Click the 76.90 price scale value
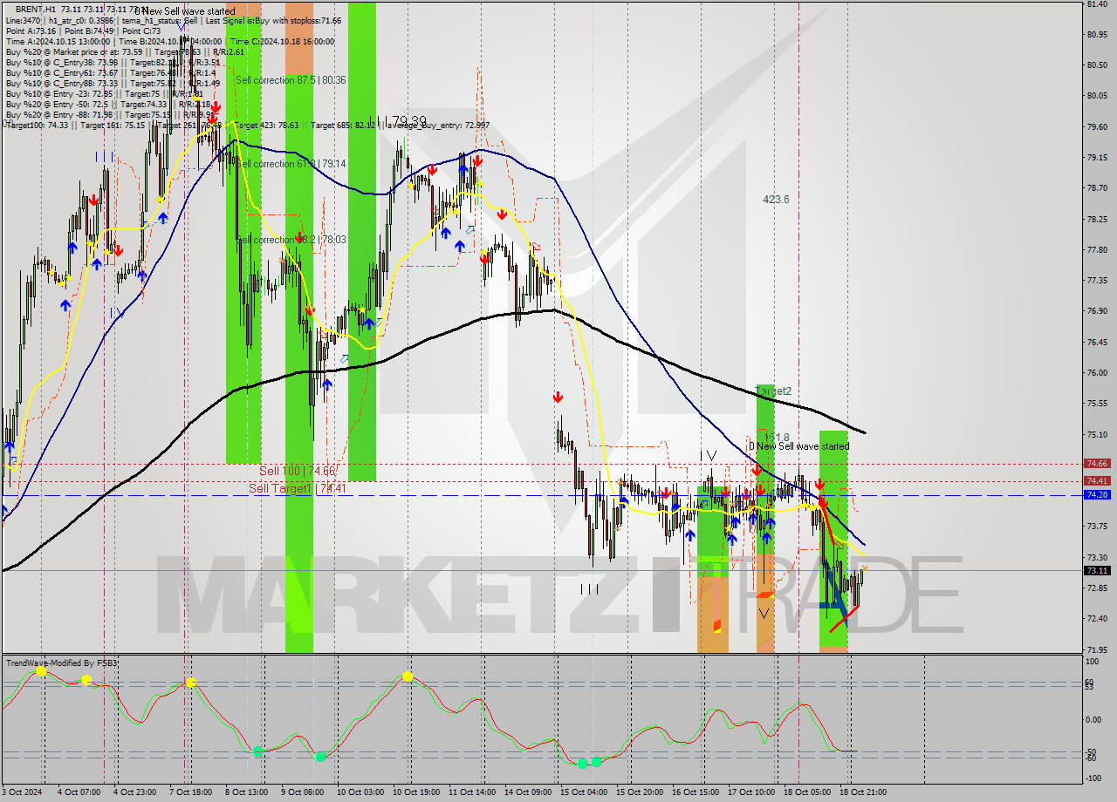The height and width of the screenshot is (802, 1117). click(1097, 311)
